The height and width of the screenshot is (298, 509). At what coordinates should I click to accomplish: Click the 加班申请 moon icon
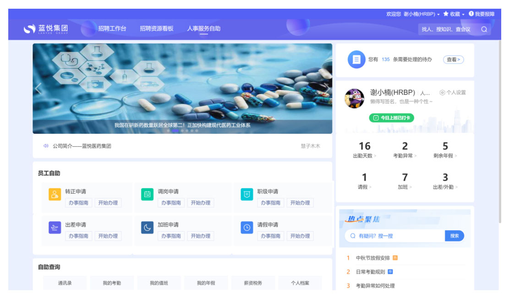(x=147, y=227)
